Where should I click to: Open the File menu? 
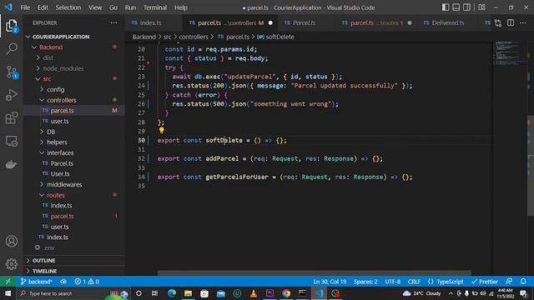25,7
